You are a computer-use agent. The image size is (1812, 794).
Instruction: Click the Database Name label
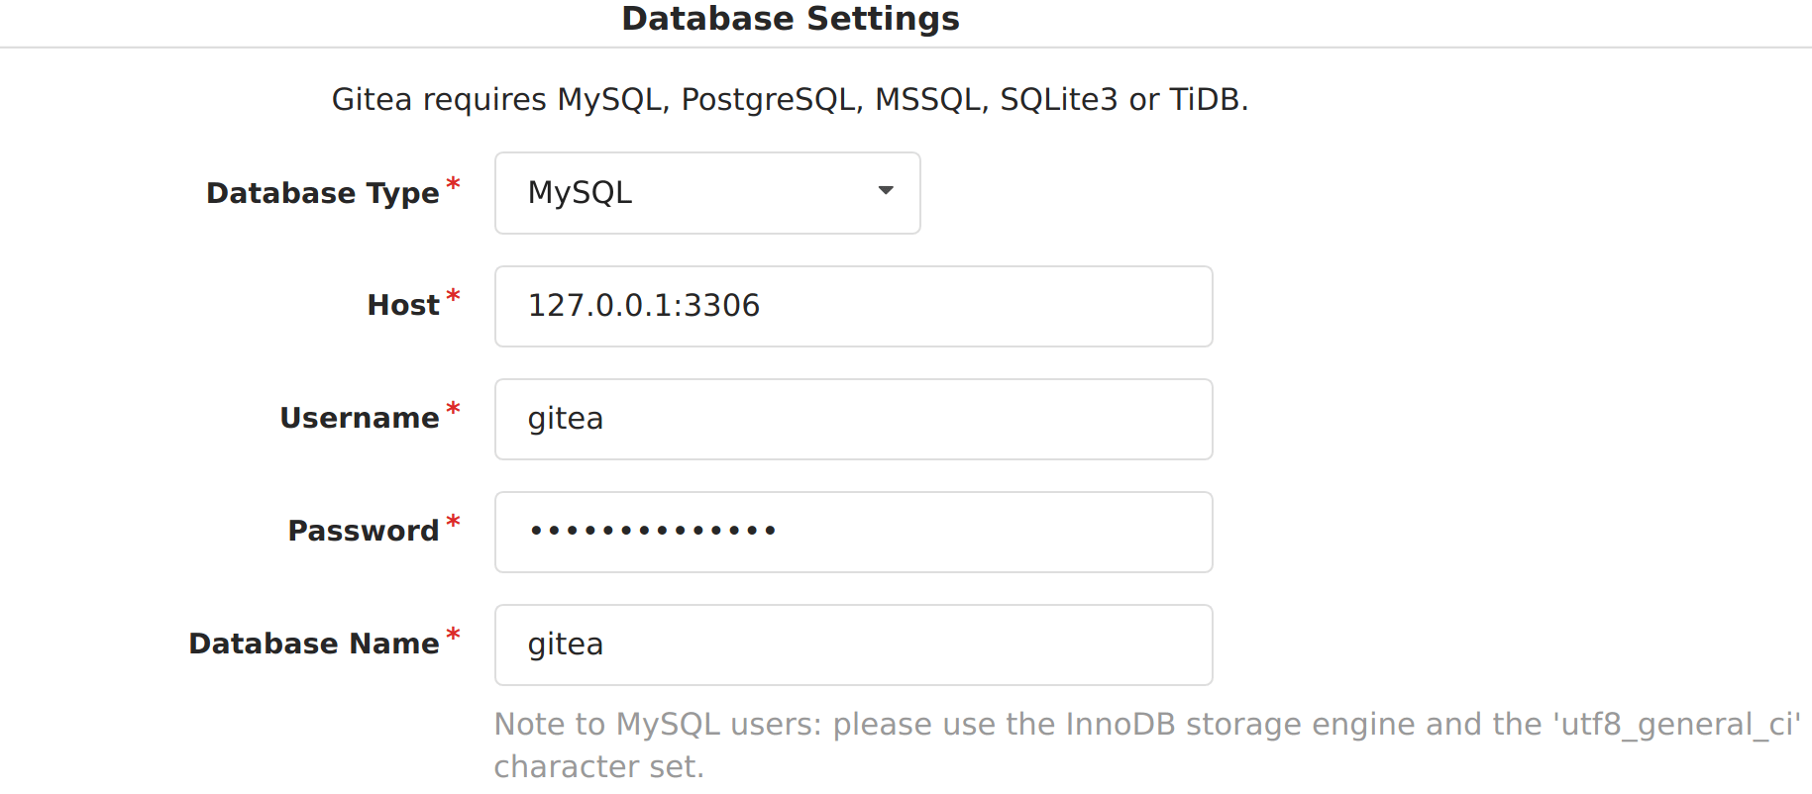point(315,644)
